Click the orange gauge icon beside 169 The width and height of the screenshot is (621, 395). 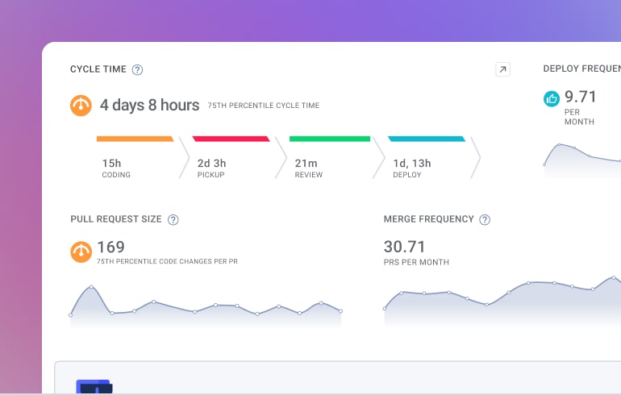pos(81,252)
